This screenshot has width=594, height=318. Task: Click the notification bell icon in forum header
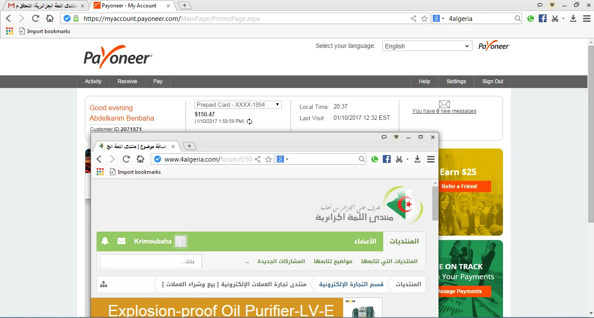point(105,241)
